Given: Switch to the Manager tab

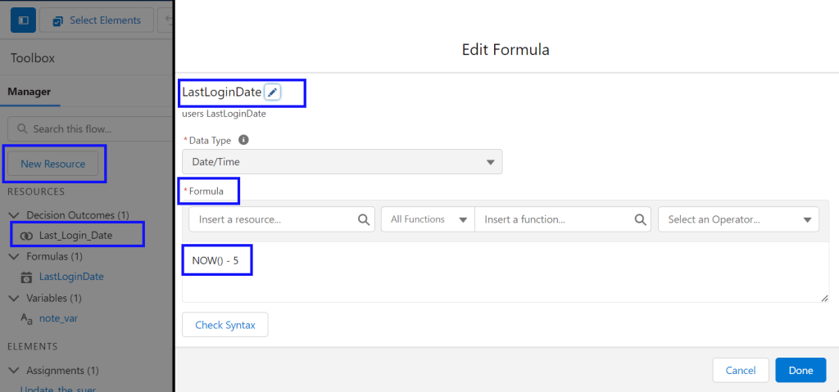Looking at the screenshot, I should pos(29,92).
